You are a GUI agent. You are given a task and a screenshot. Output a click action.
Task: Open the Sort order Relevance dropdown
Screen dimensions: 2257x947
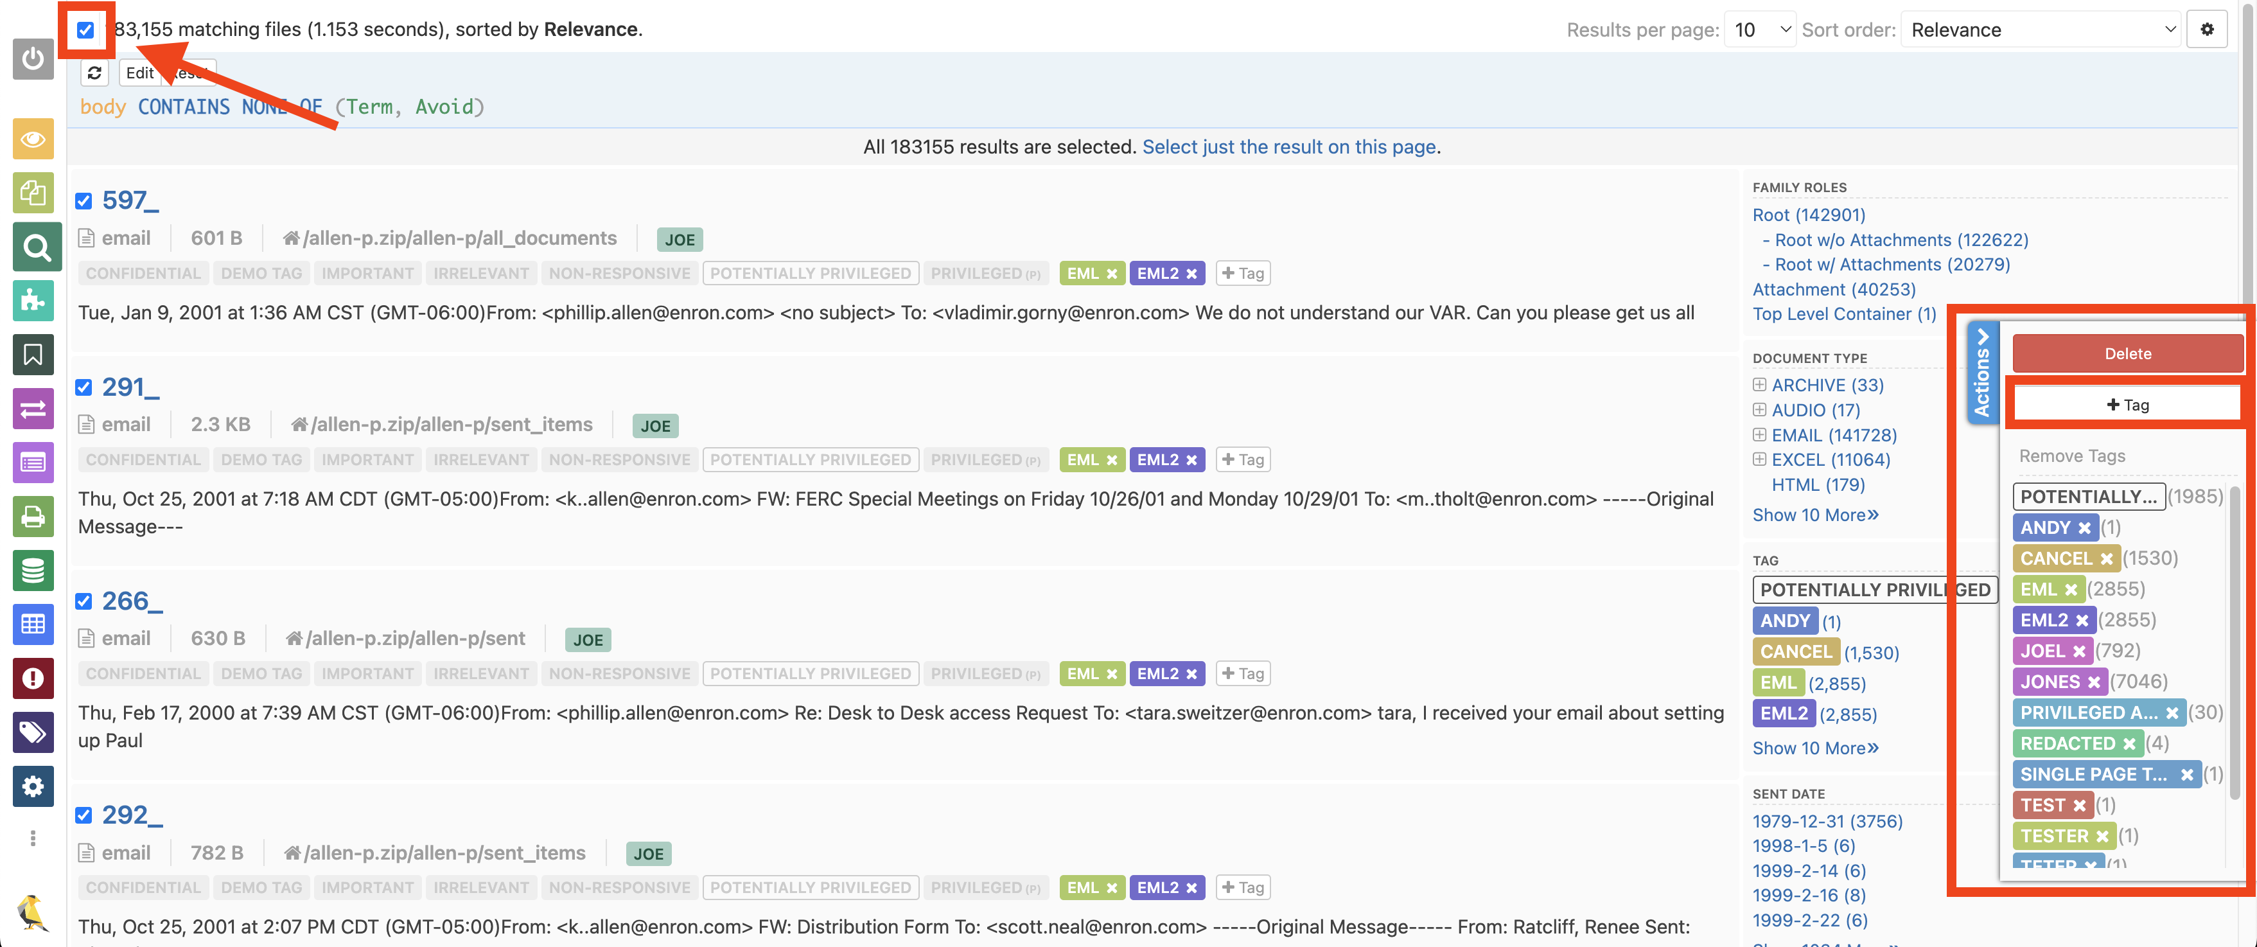[2041, 30]
